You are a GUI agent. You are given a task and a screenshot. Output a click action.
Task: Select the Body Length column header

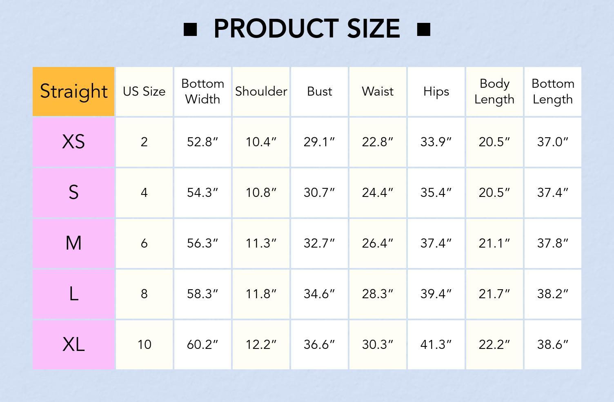pos(494,92)
